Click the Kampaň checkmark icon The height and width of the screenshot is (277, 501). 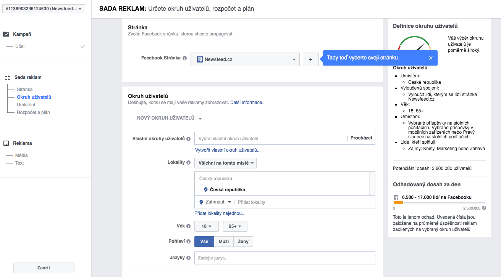tap(6, 34)
